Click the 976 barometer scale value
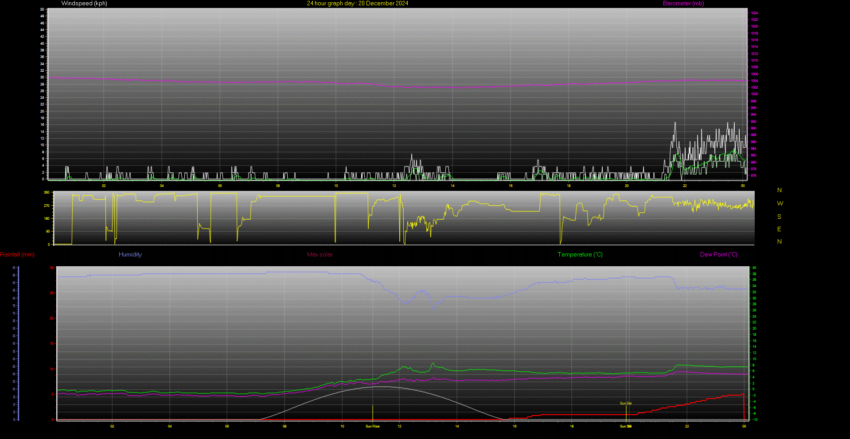 coord(753,176)
